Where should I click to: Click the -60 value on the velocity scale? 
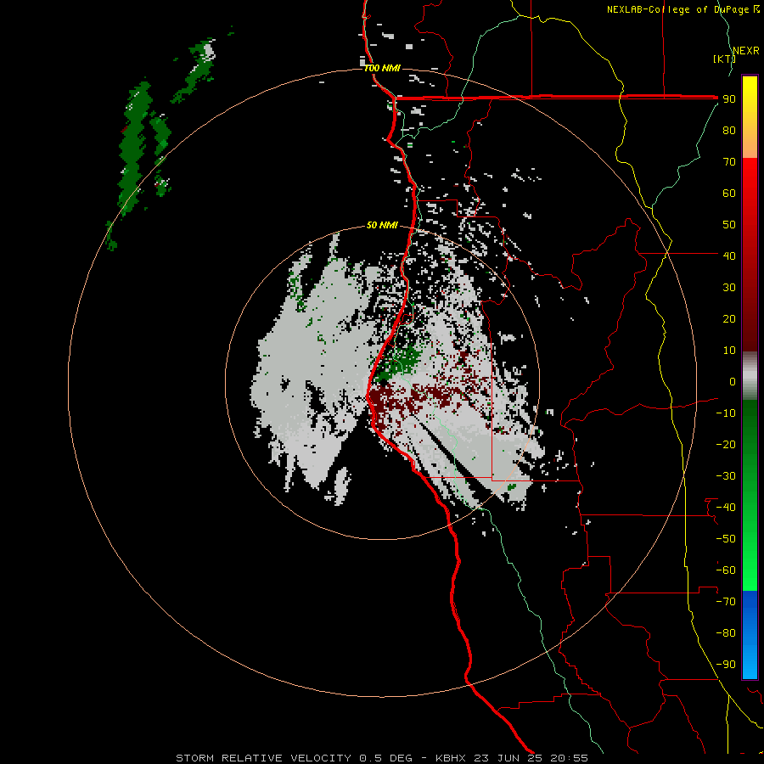click(726, 570)
